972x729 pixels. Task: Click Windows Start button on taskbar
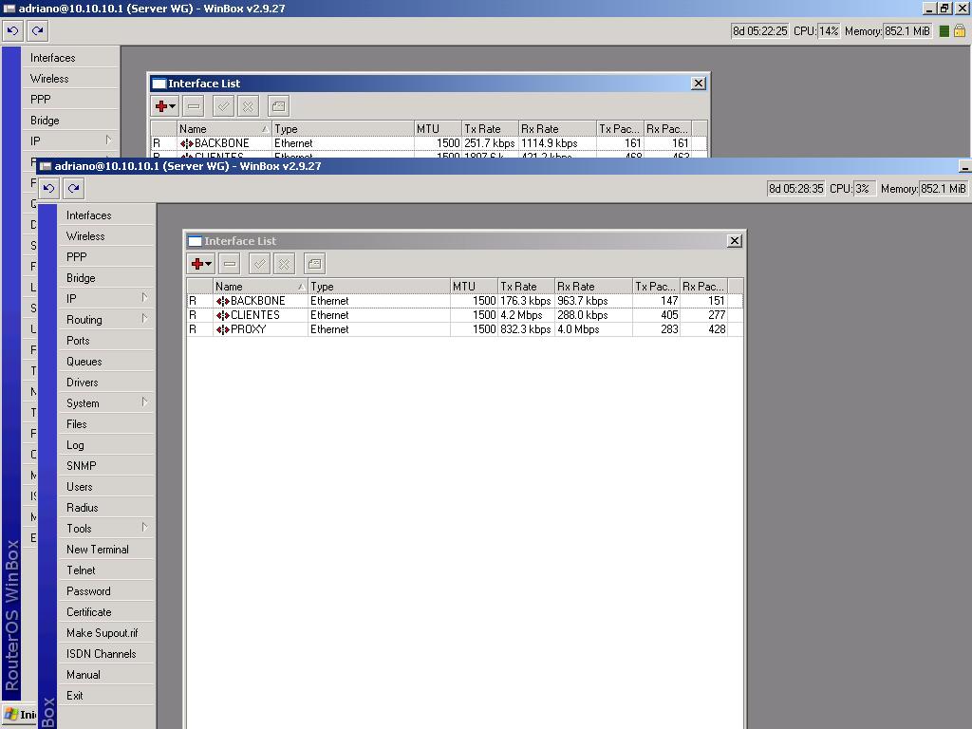point(19,715)
